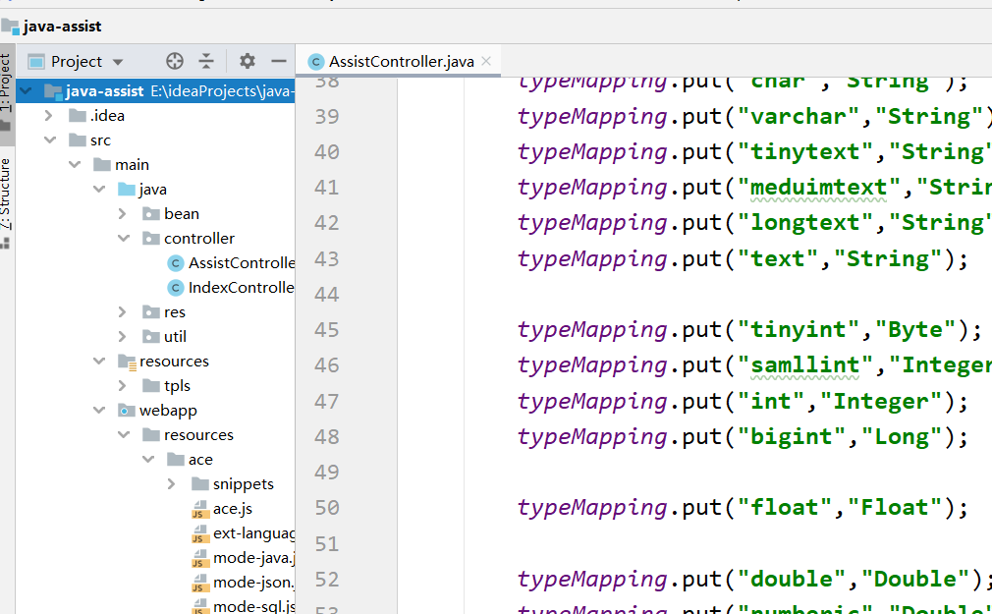Click the "Byte" value on line 45

tap(915, 330)
